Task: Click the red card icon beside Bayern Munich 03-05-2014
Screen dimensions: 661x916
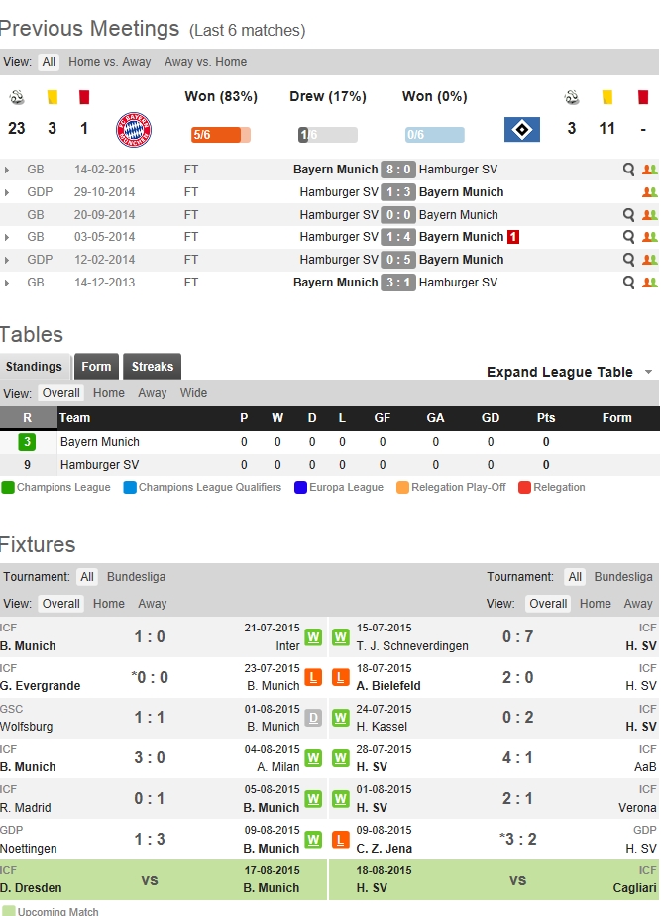Action: click(x=513, y=237)
